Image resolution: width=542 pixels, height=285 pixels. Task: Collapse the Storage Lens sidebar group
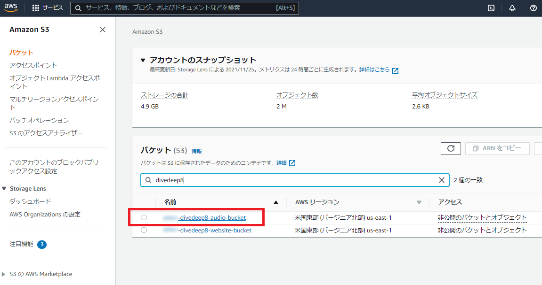point(4,188)
